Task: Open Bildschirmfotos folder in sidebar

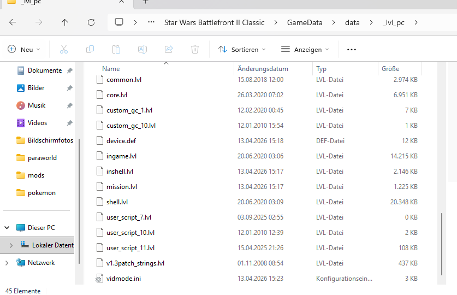Action: point(44,140)
